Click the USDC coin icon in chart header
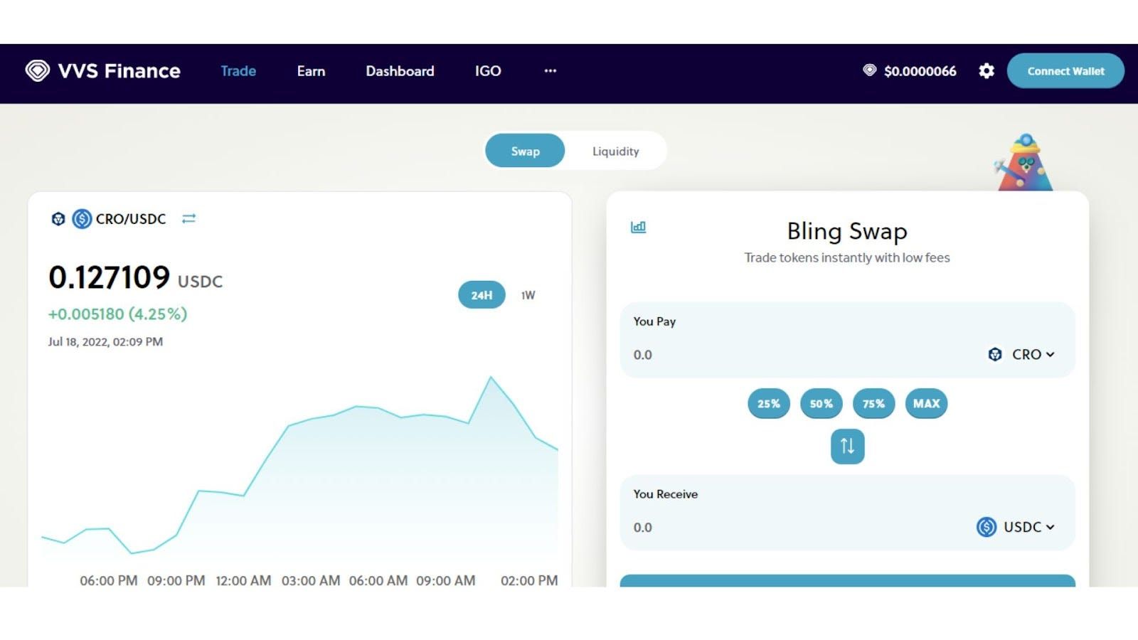The width and height of the screenshot is (1138, 640). point(82,218)
